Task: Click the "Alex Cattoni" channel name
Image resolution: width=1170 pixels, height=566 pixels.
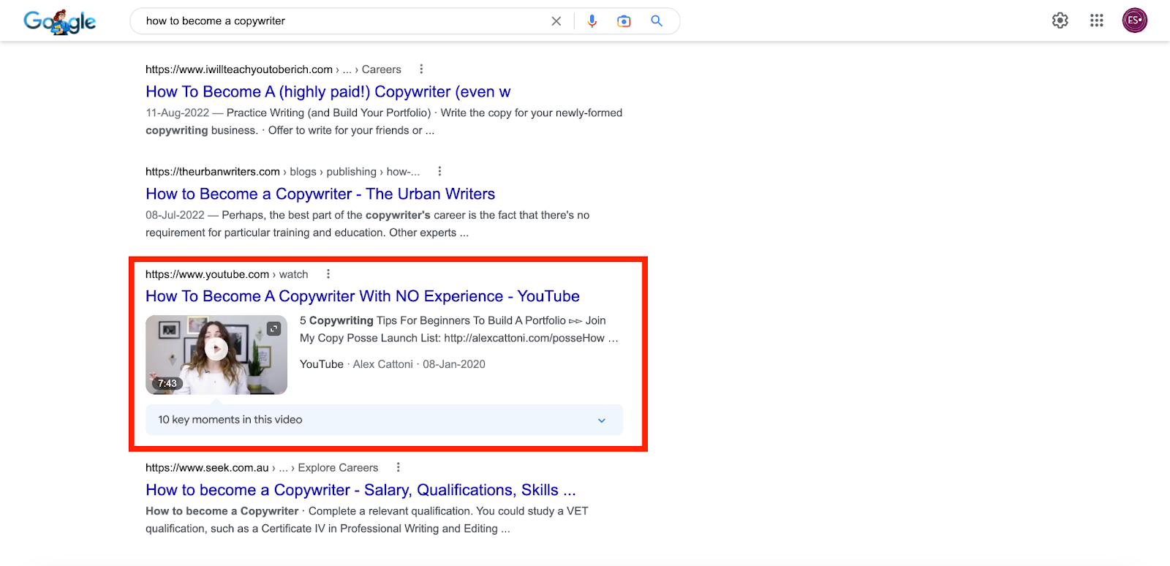Action: [383, 364]
